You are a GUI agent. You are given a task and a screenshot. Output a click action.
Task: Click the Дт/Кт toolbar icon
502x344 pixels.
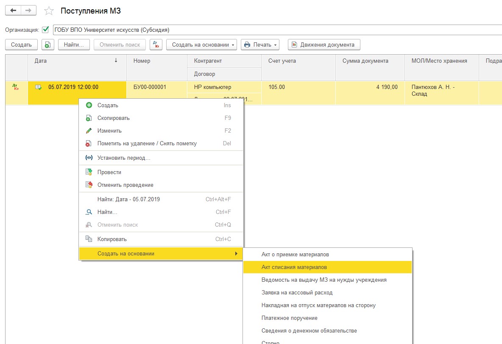(156, 44)
